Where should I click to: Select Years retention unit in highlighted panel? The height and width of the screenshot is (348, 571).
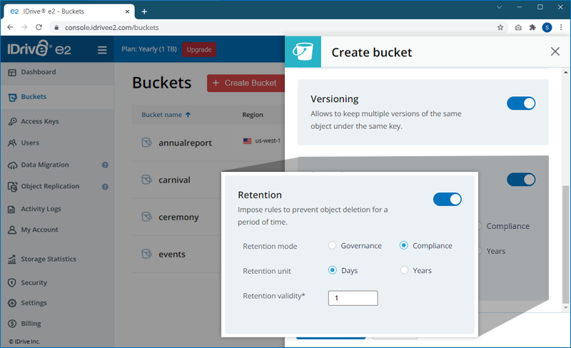point(404,270)
